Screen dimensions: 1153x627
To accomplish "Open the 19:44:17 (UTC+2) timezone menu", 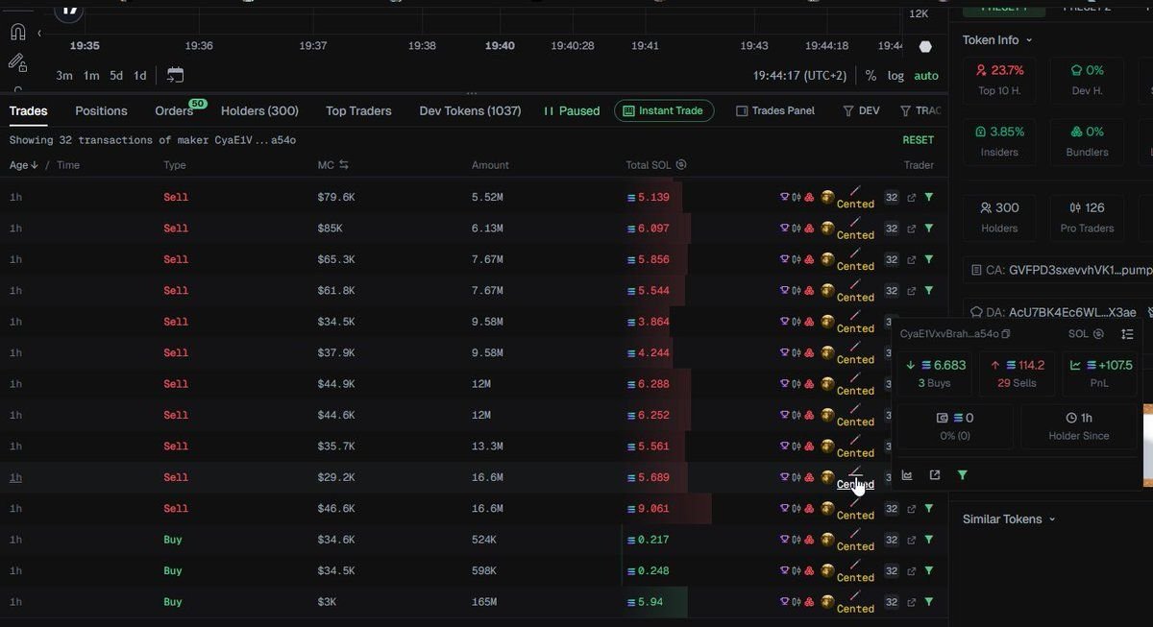I will point(800,75).
